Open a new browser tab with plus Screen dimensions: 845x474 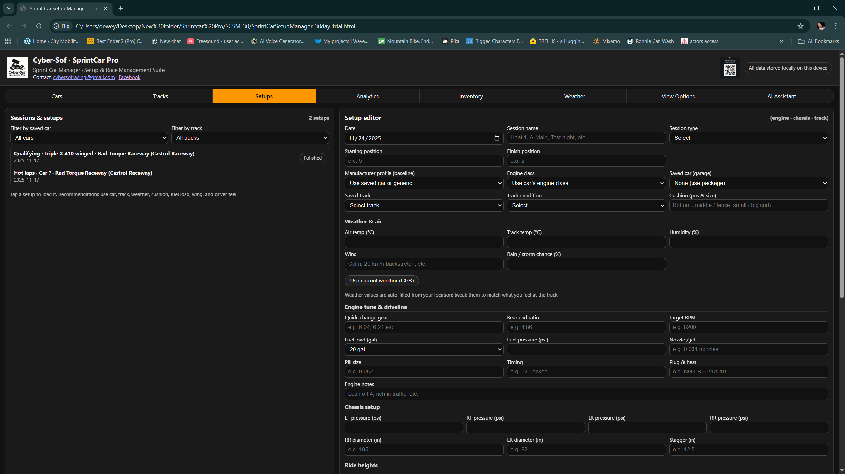(121, 8)
